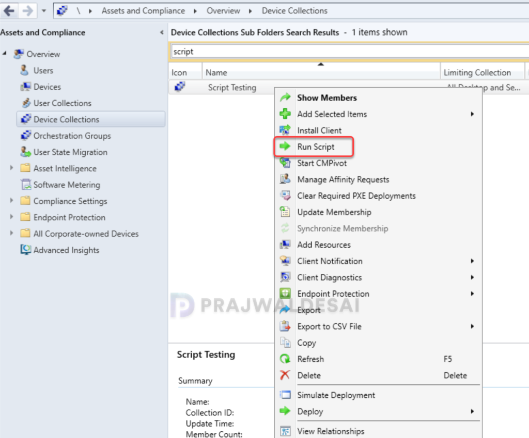Screen dimensions: 529x438
Task: Expand the Asset Intelligence folder
Action: click(x=12, y=168)
